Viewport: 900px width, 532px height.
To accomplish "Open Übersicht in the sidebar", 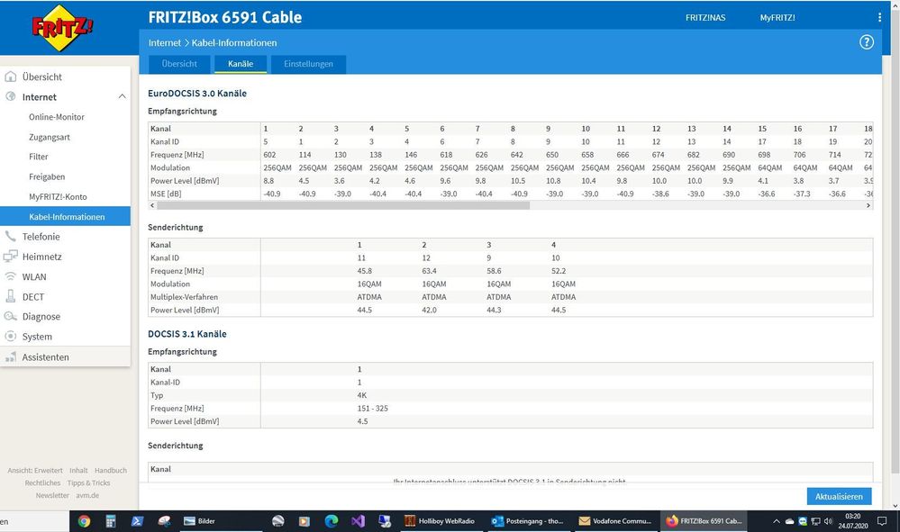I will pos(42,77).
